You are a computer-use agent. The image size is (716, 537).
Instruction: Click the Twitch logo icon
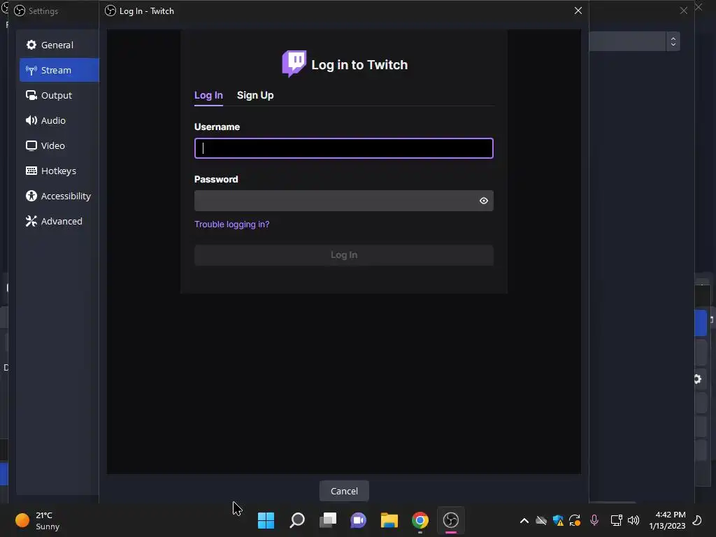coord(294,64)
